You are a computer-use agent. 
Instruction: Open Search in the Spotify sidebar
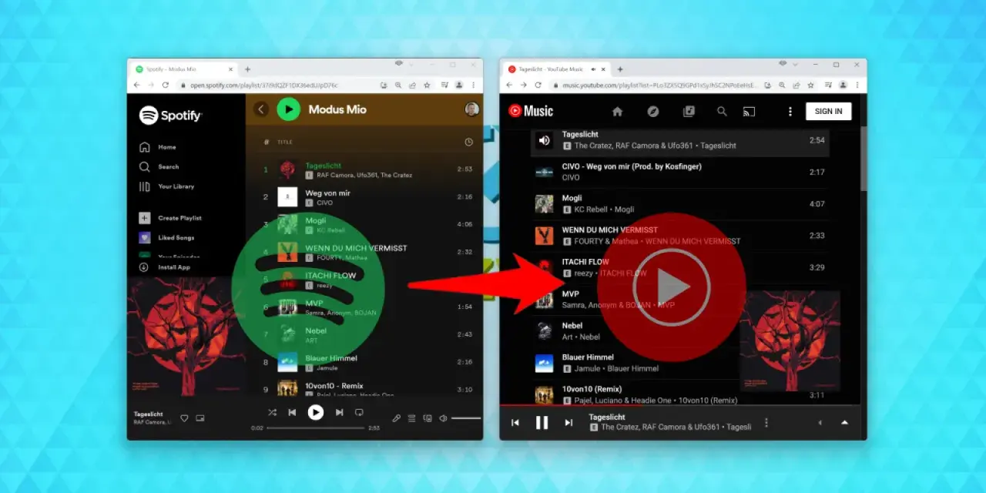(x=159, y=166)
